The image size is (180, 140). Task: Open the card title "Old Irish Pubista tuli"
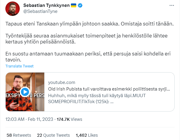coord(109,89)
